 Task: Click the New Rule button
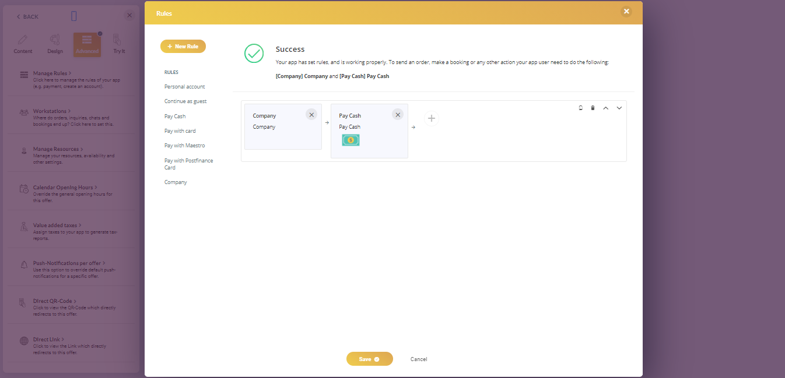183,46
